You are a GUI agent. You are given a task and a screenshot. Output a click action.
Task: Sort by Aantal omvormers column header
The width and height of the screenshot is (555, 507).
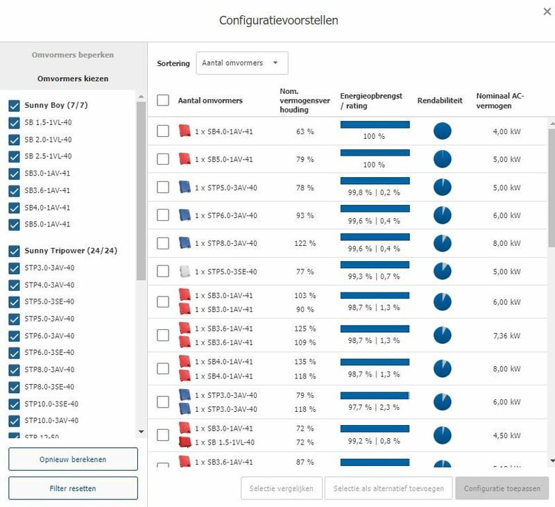210,101
